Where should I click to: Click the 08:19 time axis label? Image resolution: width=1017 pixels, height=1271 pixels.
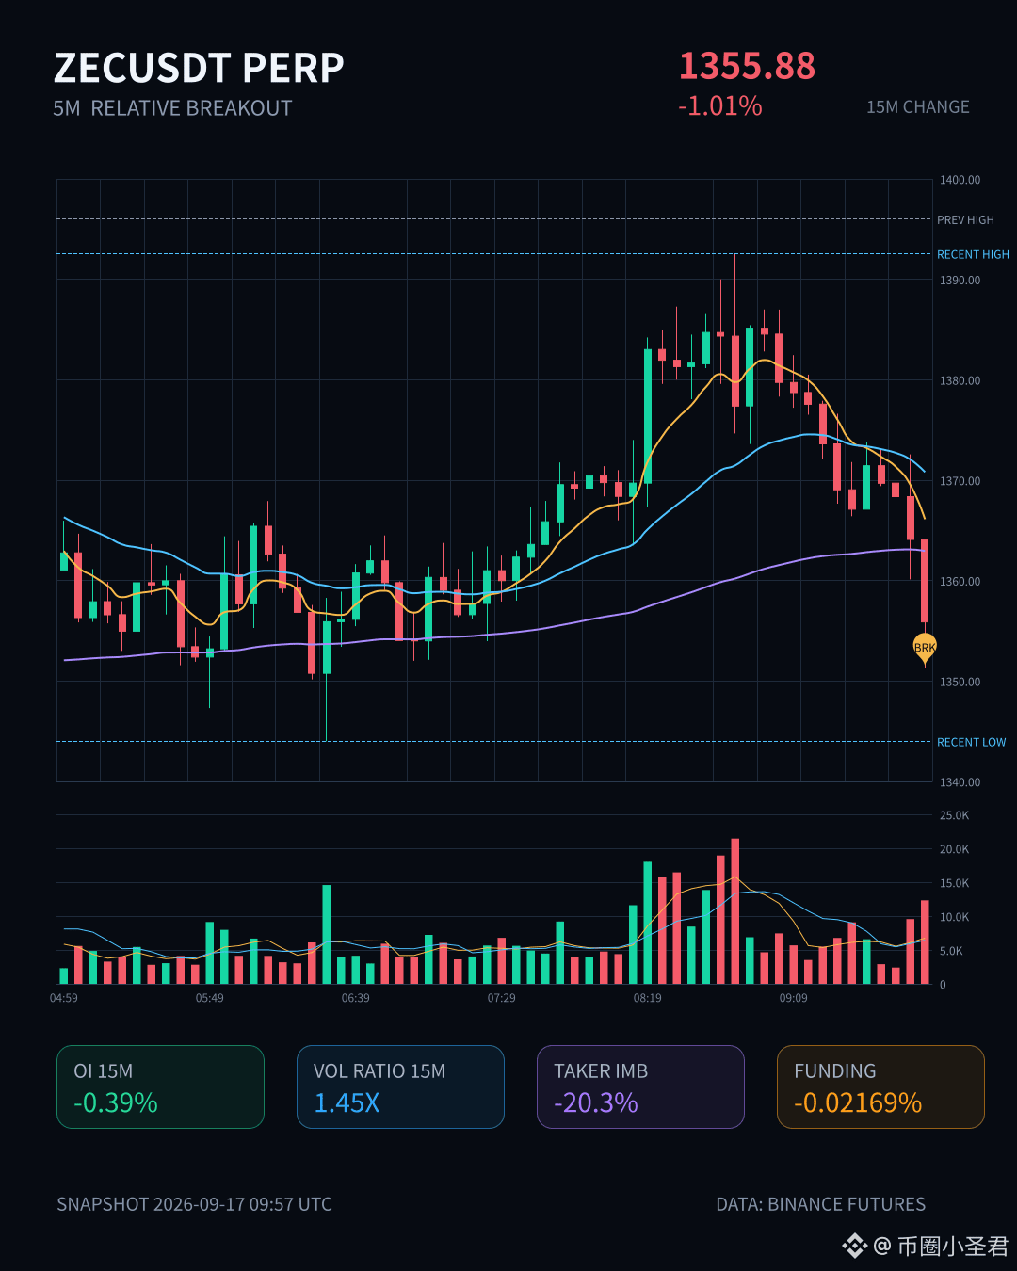(647, 998)
